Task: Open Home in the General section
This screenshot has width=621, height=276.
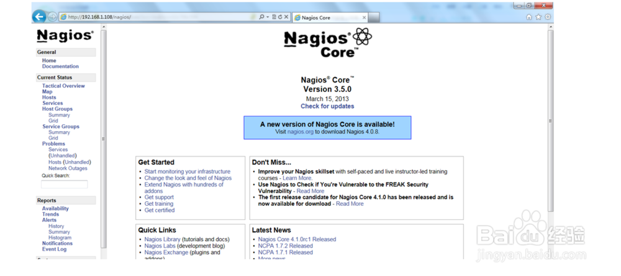Action: [x=49, y=61]
